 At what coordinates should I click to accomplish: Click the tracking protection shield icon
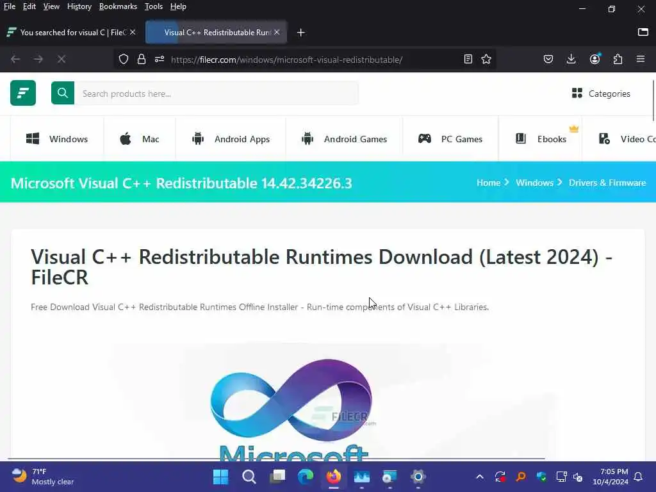pos(124,59)
